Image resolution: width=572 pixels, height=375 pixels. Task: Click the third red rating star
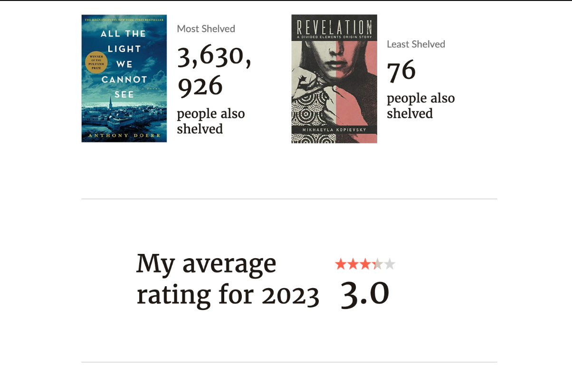click(365, 264)
